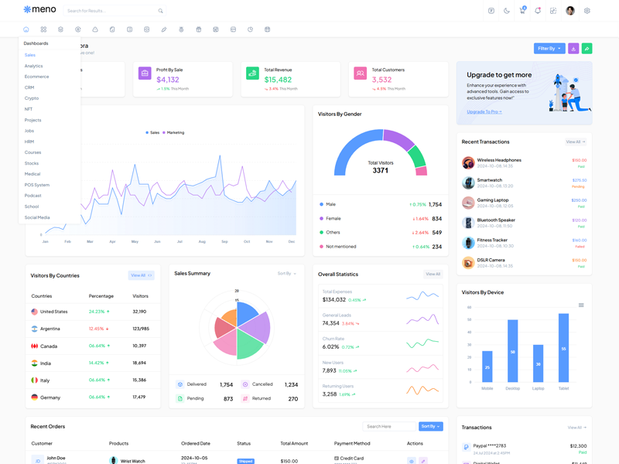Select Analytics from the Dashboards menu
The width and height of the screenshot is (619, 464).
click(33, 66)
